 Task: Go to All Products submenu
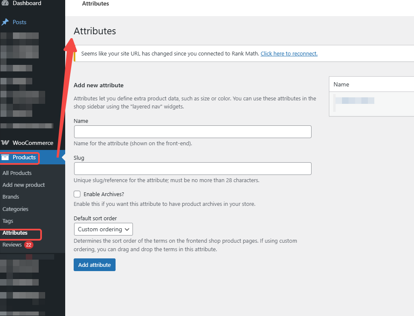tap(17, 173)
